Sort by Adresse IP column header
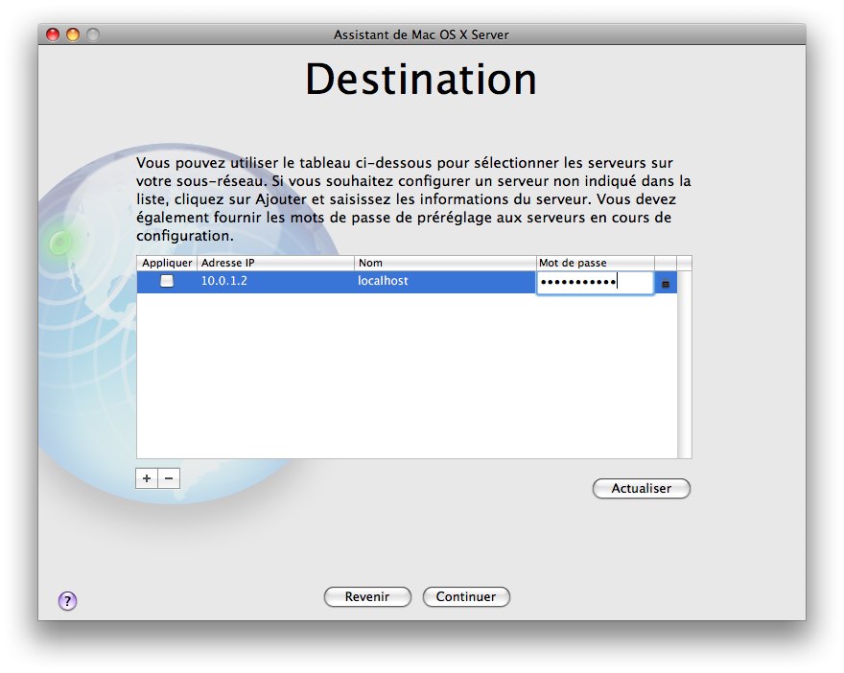This screenshot has width=844, height=673. pos(275,263)
